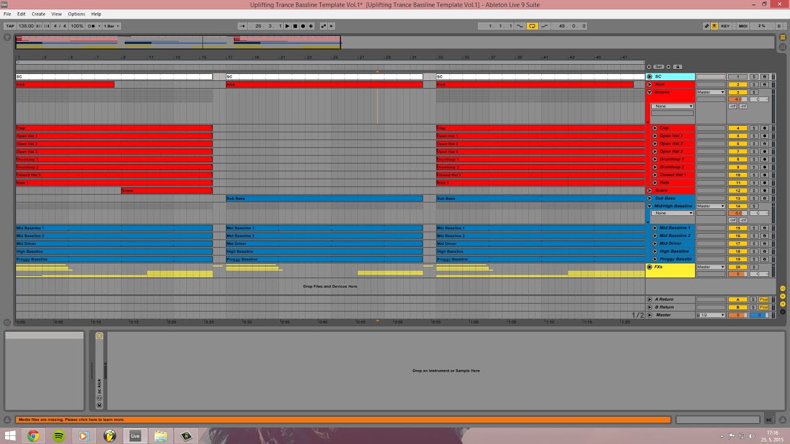The height and width of the screenshot is (444, 790).
Task: Toggle Computer MIDI Keyboard icon
Action: [x=714, y=26]
